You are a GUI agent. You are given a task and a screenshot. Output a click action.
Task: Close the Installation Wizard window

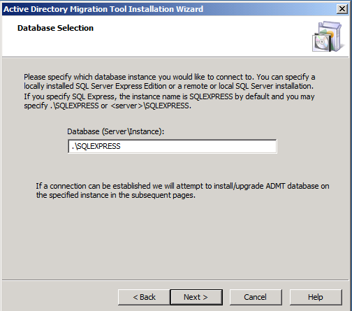(342, 9)
